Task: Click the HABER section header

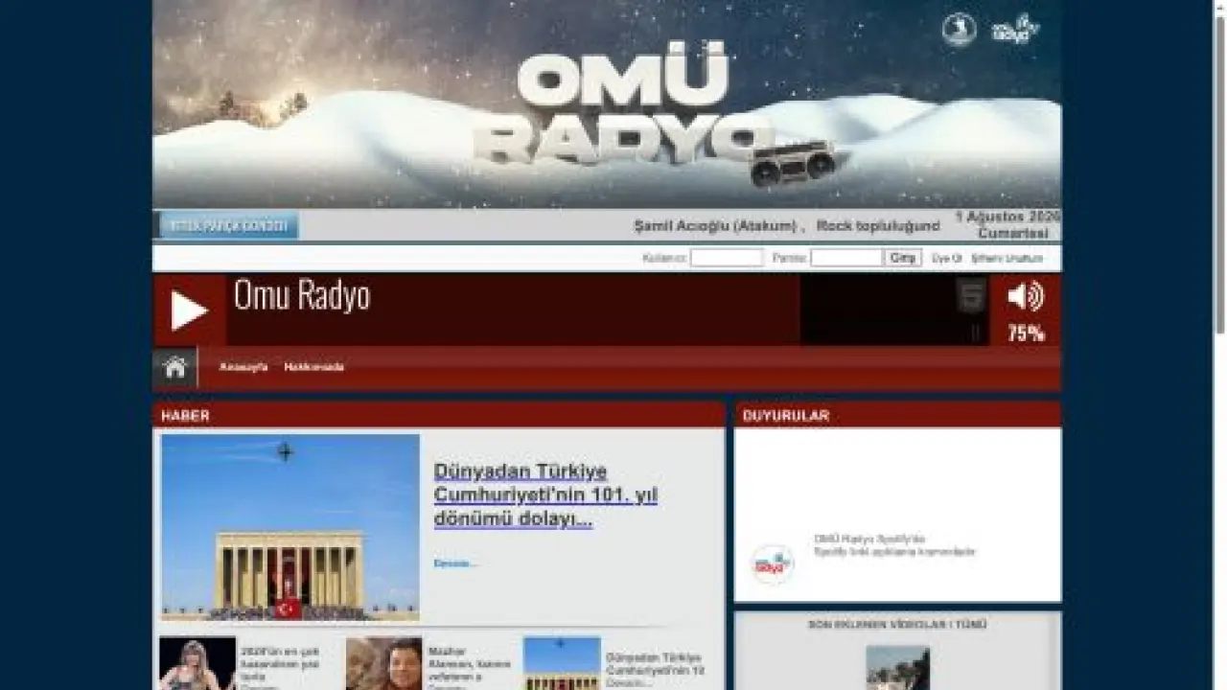Action: pos(185,416)
